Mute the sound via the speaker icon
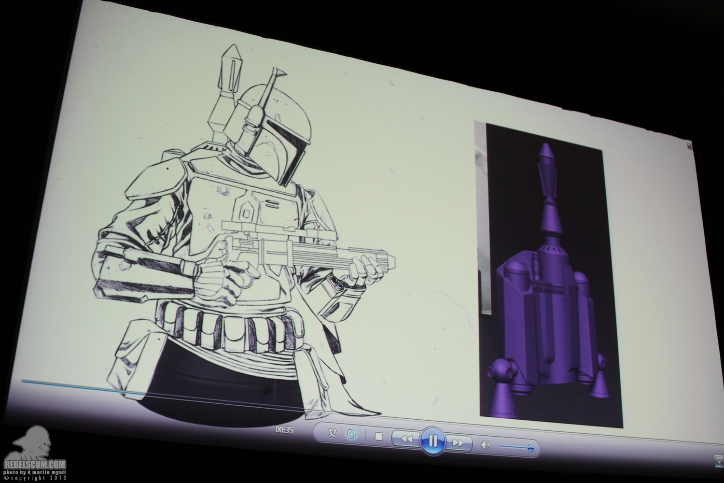Image resolution: width=724 pixels, height=483 pixels. pos(486,445)
